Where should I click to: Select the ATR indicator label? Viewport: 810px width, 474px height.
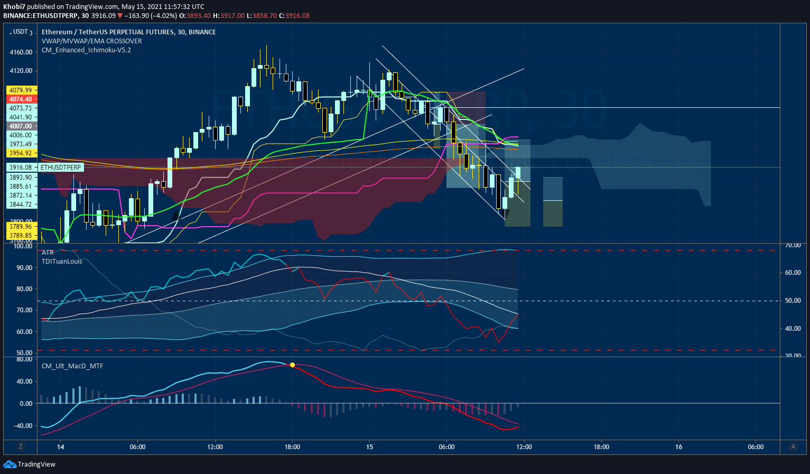(x=48, y=253)
